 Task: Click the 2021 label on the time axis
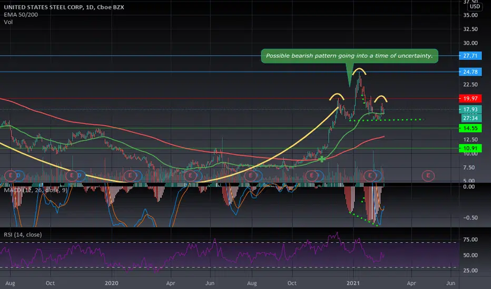353,283
